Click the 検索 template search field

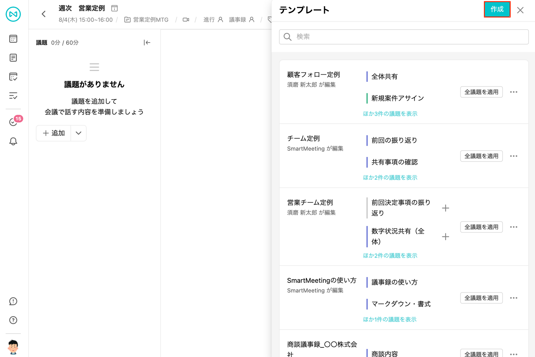404,37
